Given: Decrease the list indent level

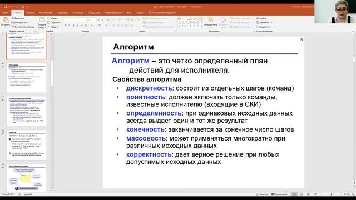Looking at the screenshot, I should tap(128, 20).
